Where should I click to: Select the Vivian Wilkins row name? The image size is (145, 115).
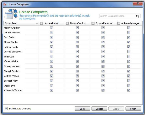pyautogui.click(x=11, y=61)
